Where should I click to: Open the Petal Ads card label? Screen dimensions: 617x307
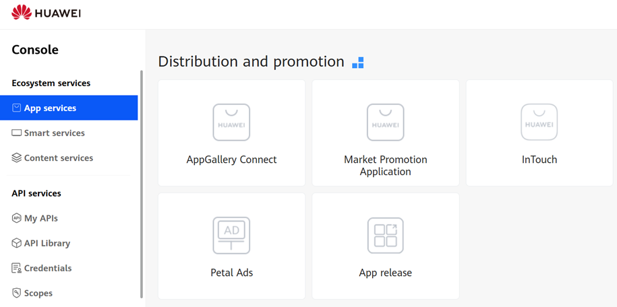point(231,273)
